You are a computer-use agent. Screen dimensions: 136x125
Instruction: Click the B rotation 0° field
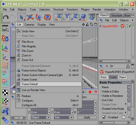click(86, 112)
